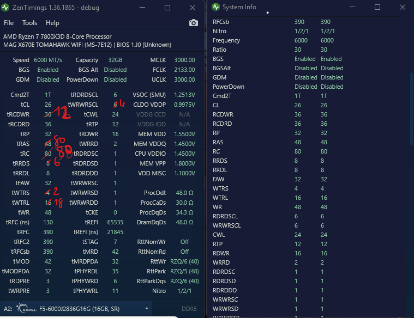
Task: Click the G.Skill brand logo on module selector
Action: [27, 309]
